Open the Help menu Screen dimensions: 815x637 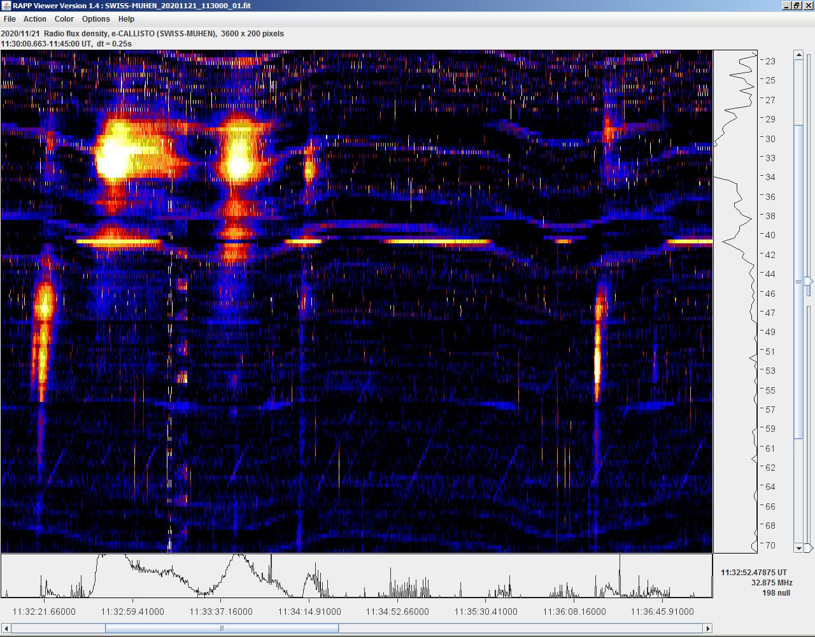pyautogui.click(x=126, y=19)
